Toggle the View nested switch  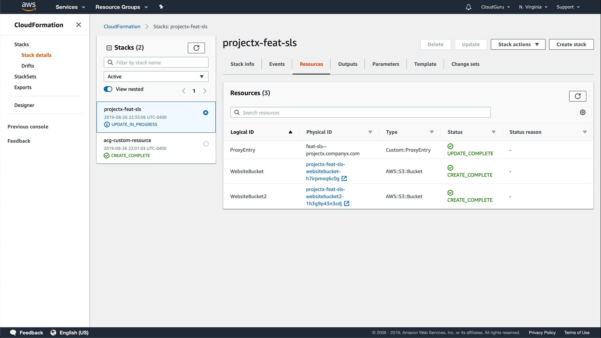click(108, 89)
